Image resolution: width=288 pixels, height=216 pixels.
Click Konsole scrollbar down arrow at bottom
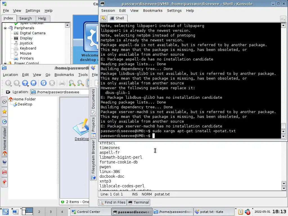coord(283,136)
